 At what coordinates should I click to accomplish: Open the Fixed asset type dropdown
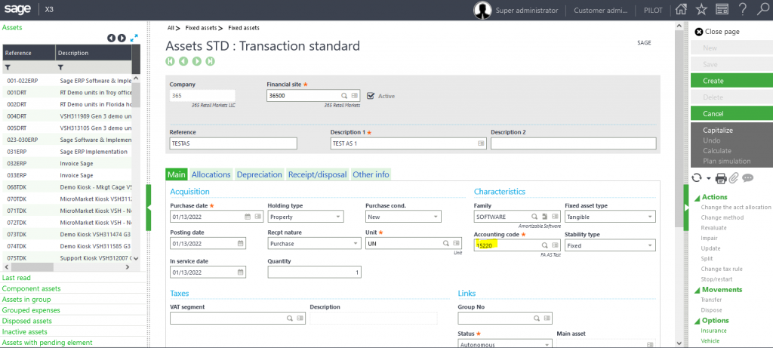[x=610, y=217]
